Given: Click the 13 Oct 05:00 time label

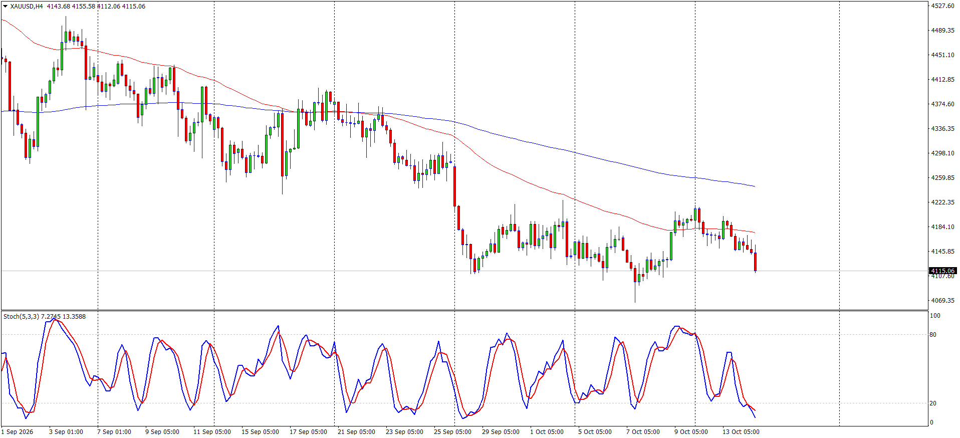Looking at the screenshot, I should point(741,432).
